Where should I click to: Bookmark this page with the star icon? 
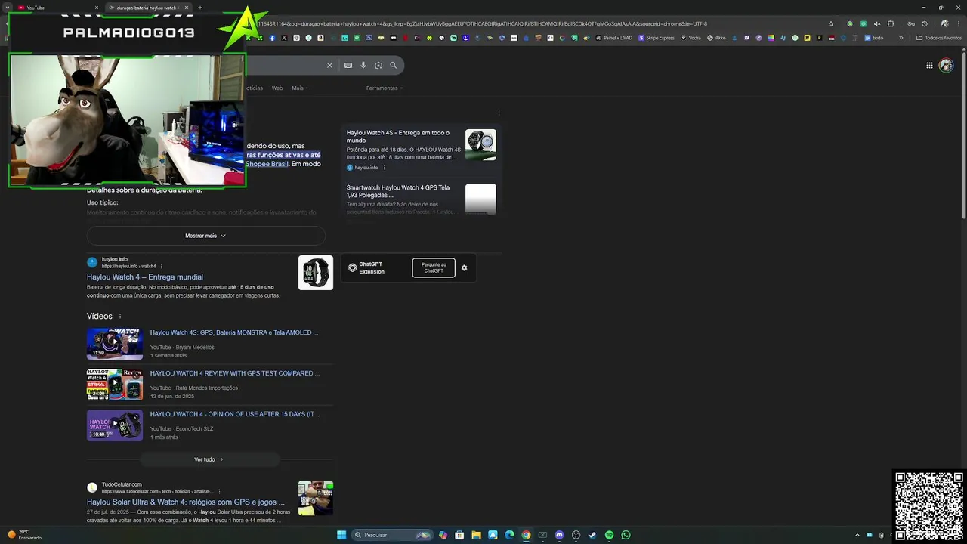831,23
